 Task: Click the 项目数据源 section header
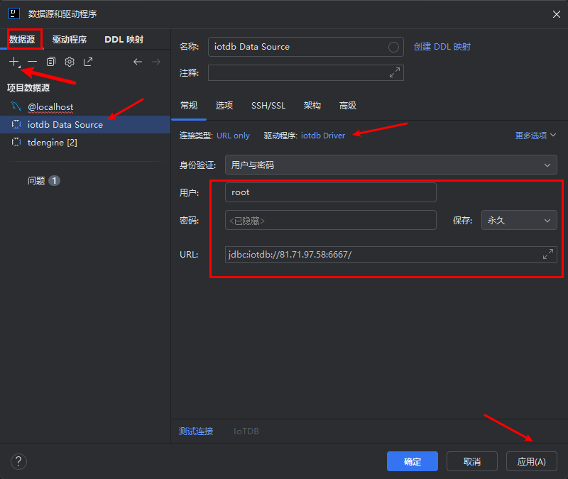28,88
